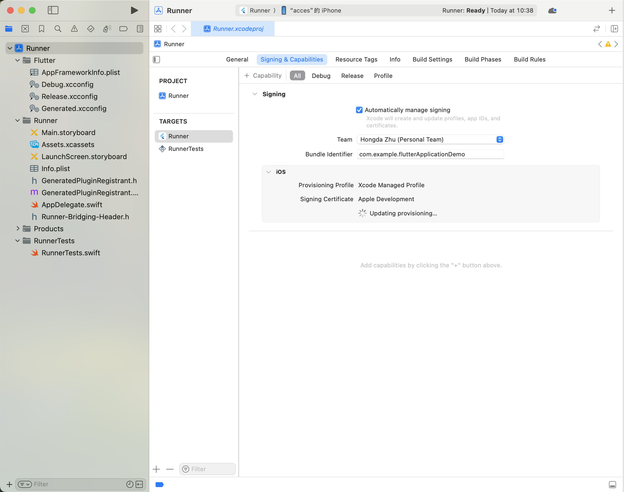Go back in editor history
Screen dimensions: 624x492
pyautogui.click(x=173, y=29)
